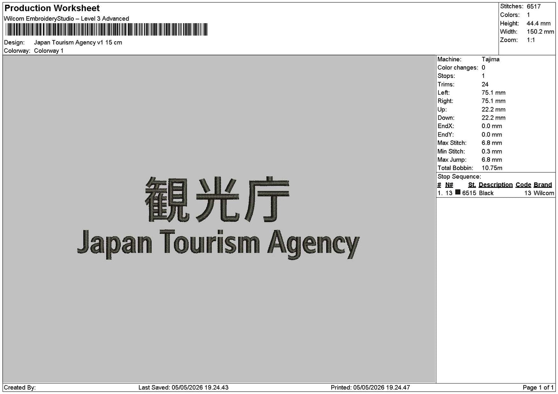This screenshot has width=558, height=394.
Task: Click the Colorway 1 value
Action: [49, 51]
